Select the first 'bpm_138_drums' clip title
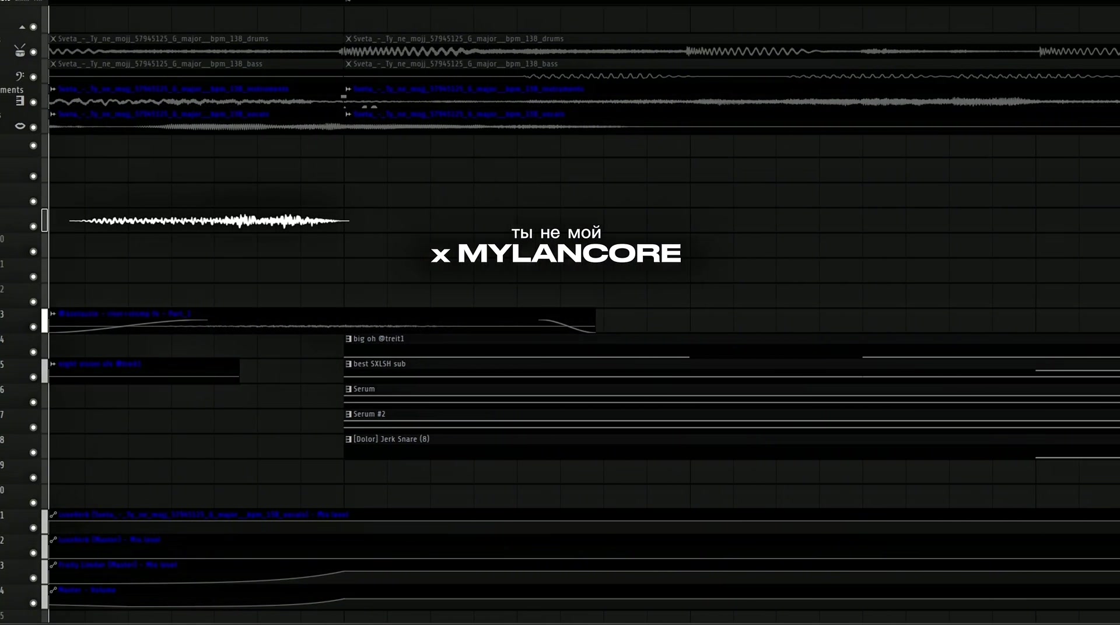Screen dimensions: 1120x625 [x=163, y=38]
